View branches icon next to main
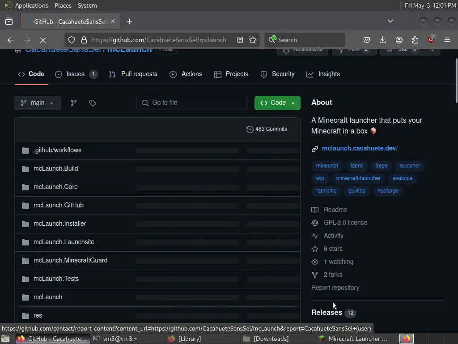 pos(74,103)
